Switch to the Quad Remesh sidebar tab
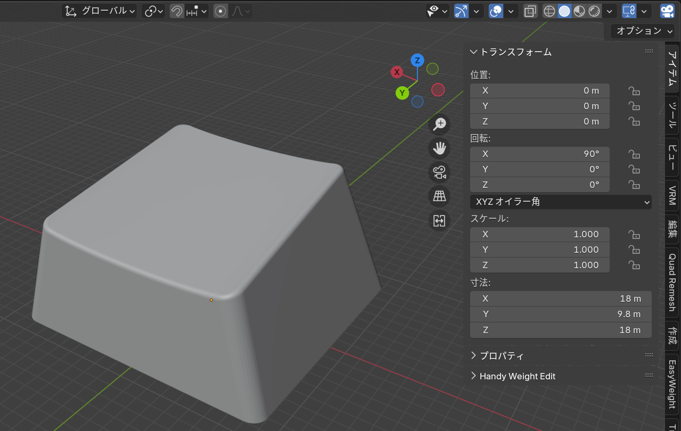This screenshot has height=431, width=681. [x=672, y=282]
